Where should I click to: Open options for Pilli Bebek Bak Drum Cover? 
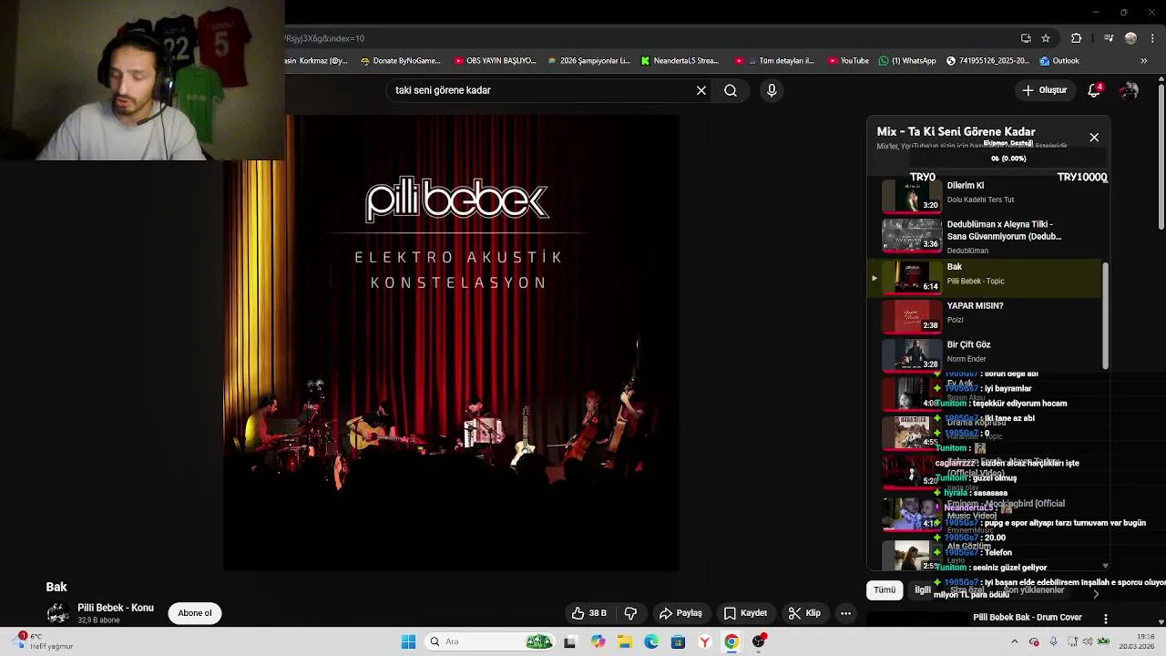point(1106,619)
